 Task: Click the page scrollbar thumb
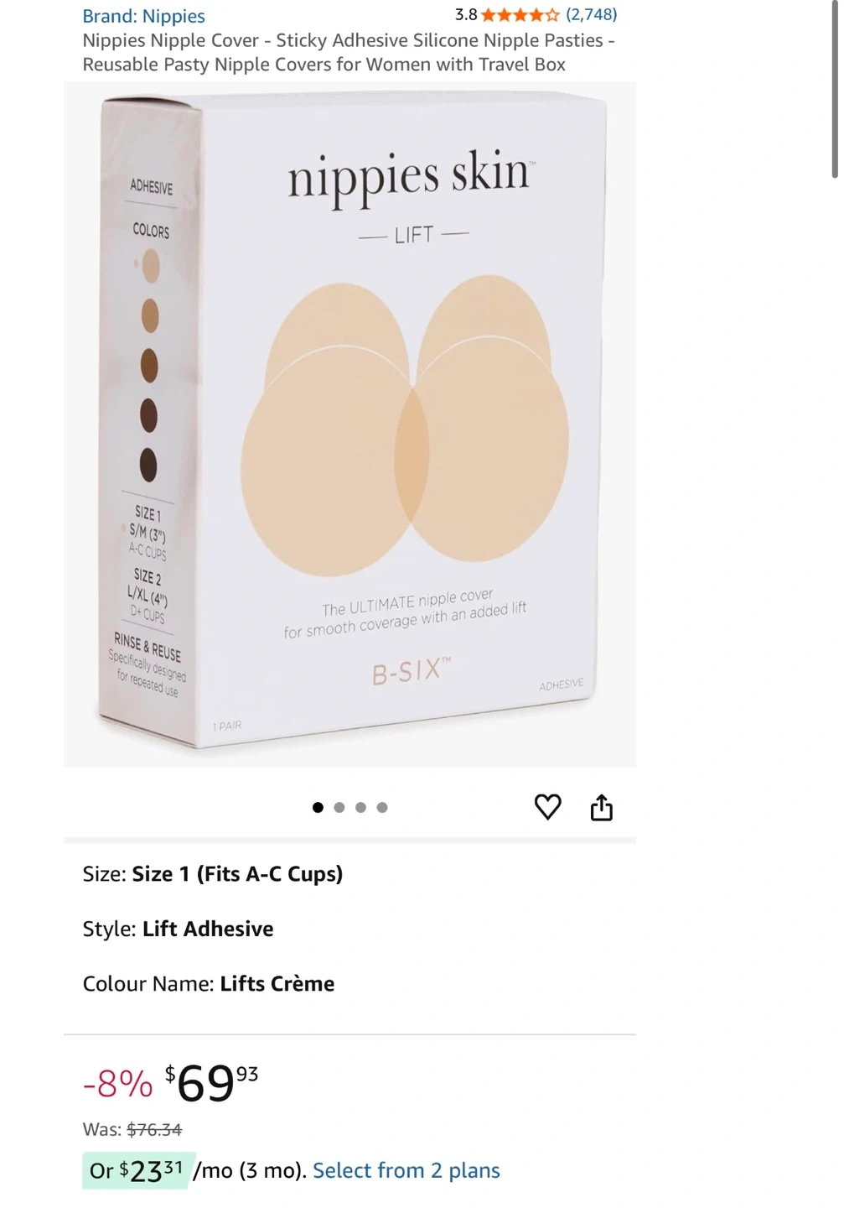(x=834, y=88)
